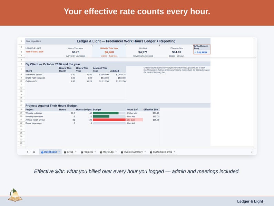The height and width of the screenshot is (206, 274).
Task: Open Work Log tab dropdown arrow
Action: click(116, 152)
